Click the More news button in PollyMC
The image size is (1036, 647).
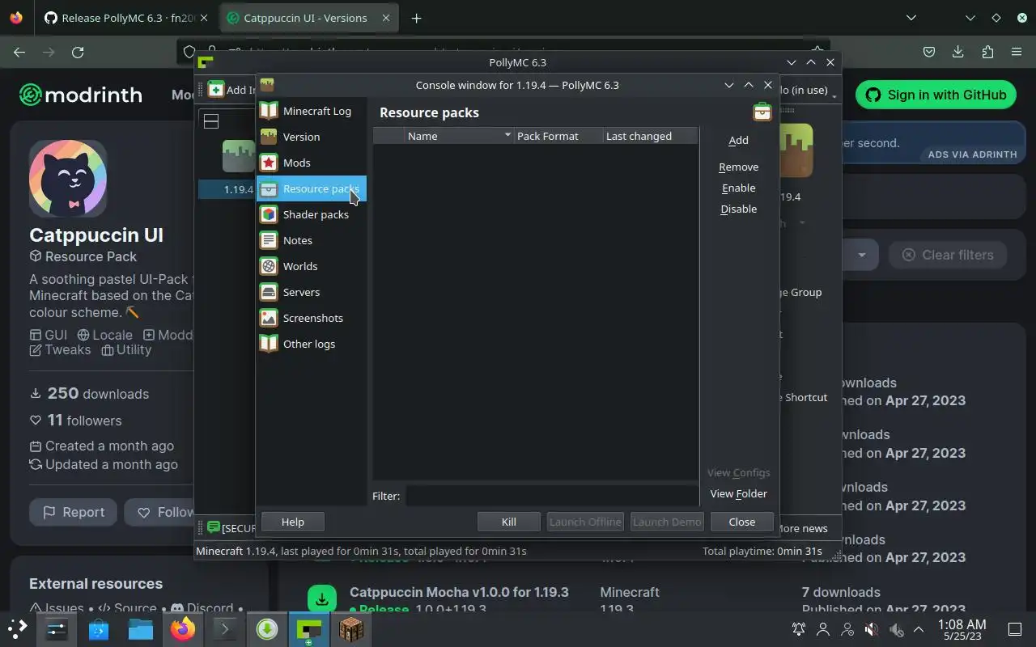[802, 528]
